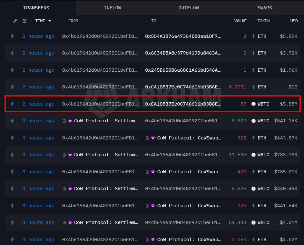Open address 0x6C34D8A8e379d419Da8463A…

pyautogui.click(x=183, y=53)
